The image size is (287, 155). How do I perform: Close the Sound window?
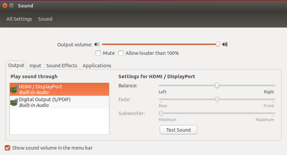click(x=5, y=6)
